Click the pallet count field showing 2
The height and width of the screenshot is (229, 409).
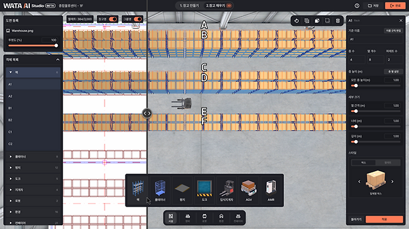pyautogui.click(x=394, y=60)
